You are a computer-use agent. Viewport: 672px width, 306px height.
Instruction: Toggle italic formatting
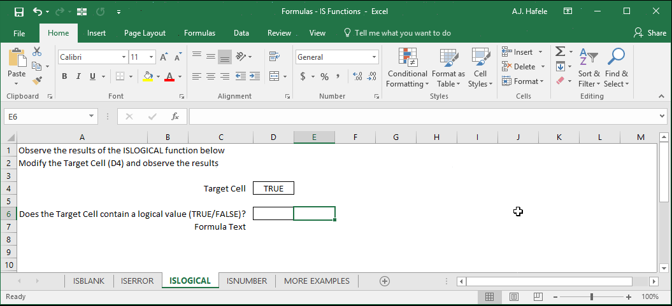tap(78, 76)
